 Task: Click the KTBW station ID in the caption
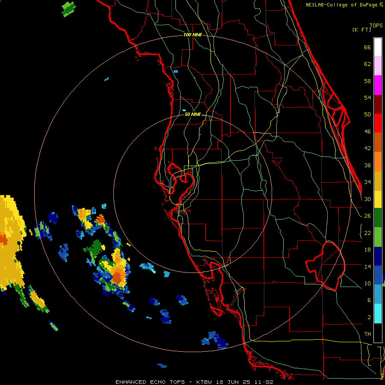(x=204, y=382)
